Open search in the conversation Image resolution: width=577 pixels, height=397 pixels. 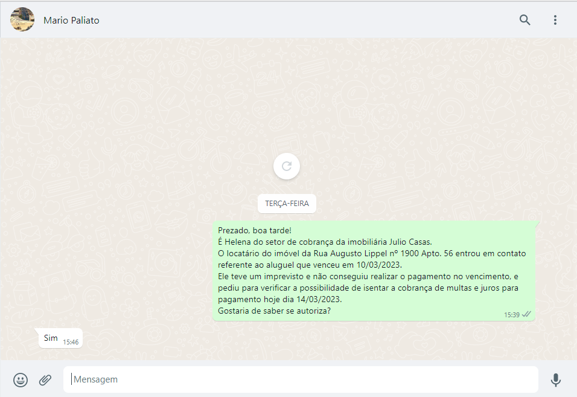(525, 20)
